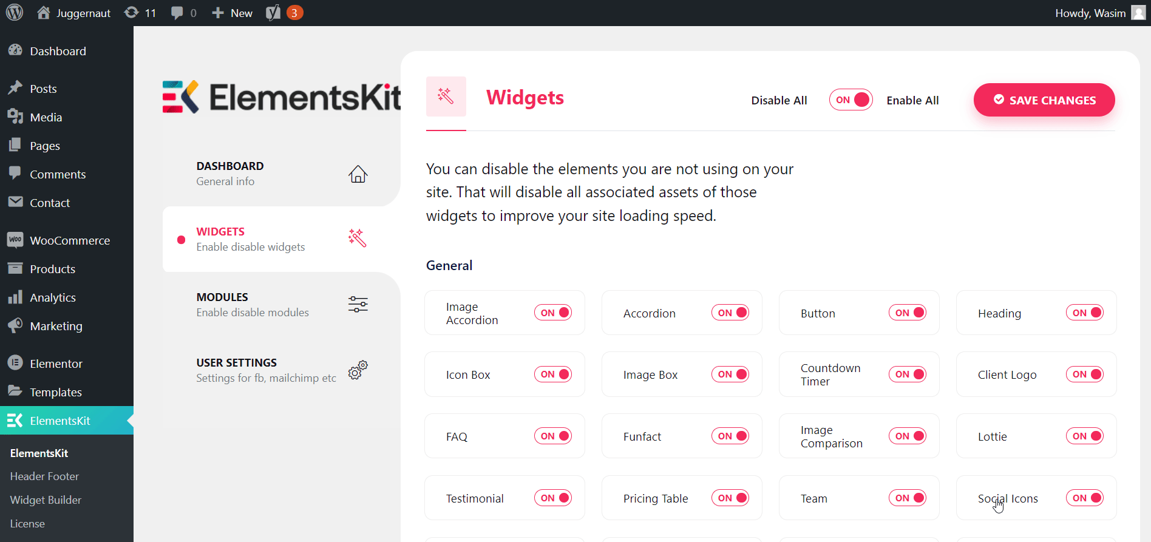Click the Contact envelope icon
The width and height of the screenshot is (1151, 542).
(x=15, y=202)
